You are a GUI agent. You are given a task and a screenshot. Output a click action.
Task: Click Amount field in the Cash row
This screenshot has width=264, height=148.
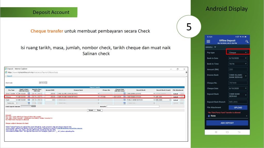click(x=50, y=100)
